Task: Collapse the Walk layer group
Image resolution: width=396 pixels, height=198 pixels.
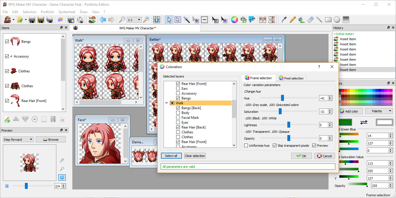Action: coord(167,103)
